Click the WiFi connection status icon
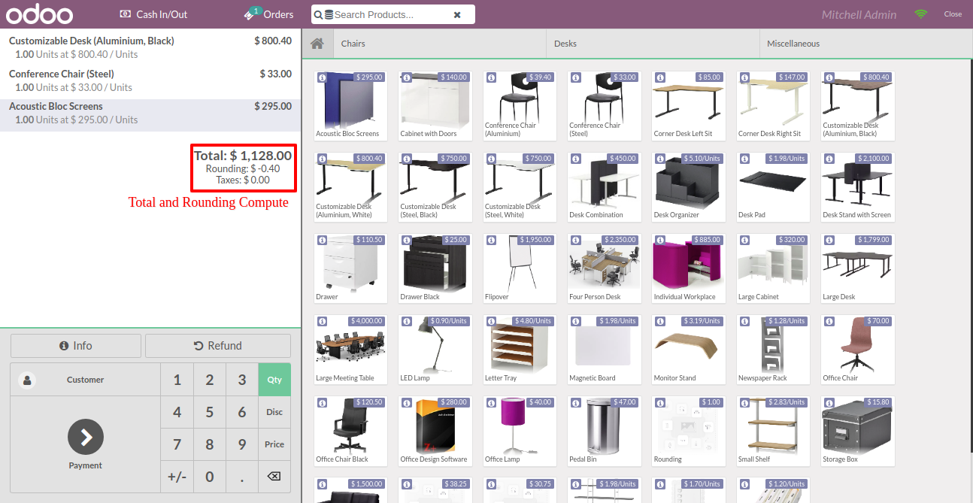973x503 pixels. click(x=921, y=14)
